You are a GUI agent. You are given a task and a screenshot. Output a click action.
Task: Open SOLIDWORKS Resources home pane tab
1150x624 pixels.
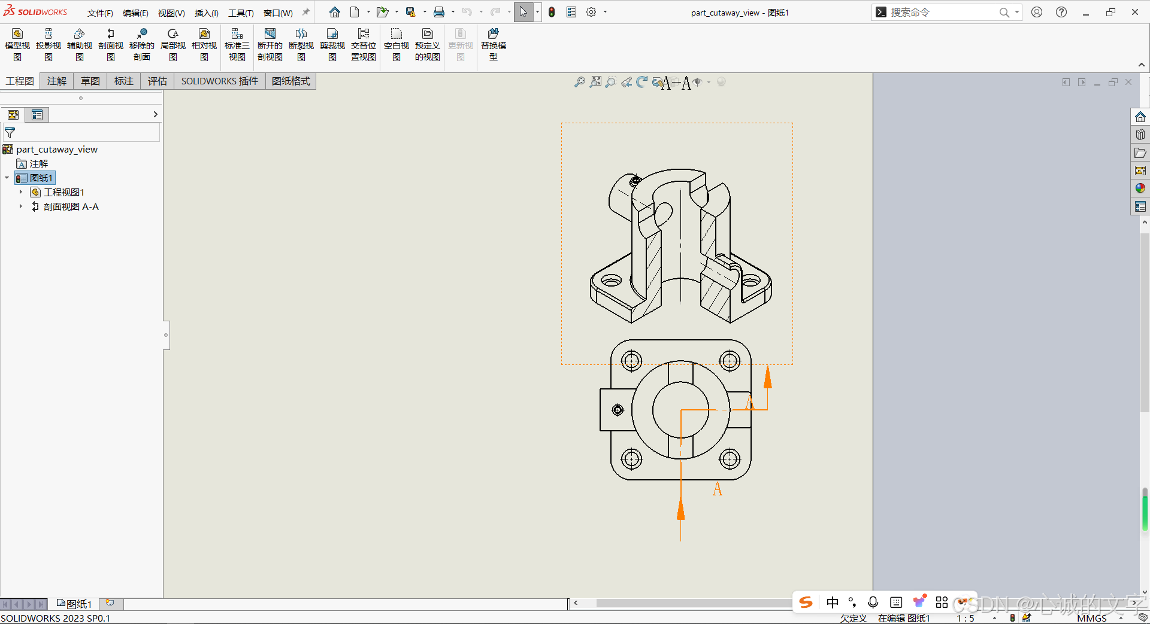point(1140,117)
